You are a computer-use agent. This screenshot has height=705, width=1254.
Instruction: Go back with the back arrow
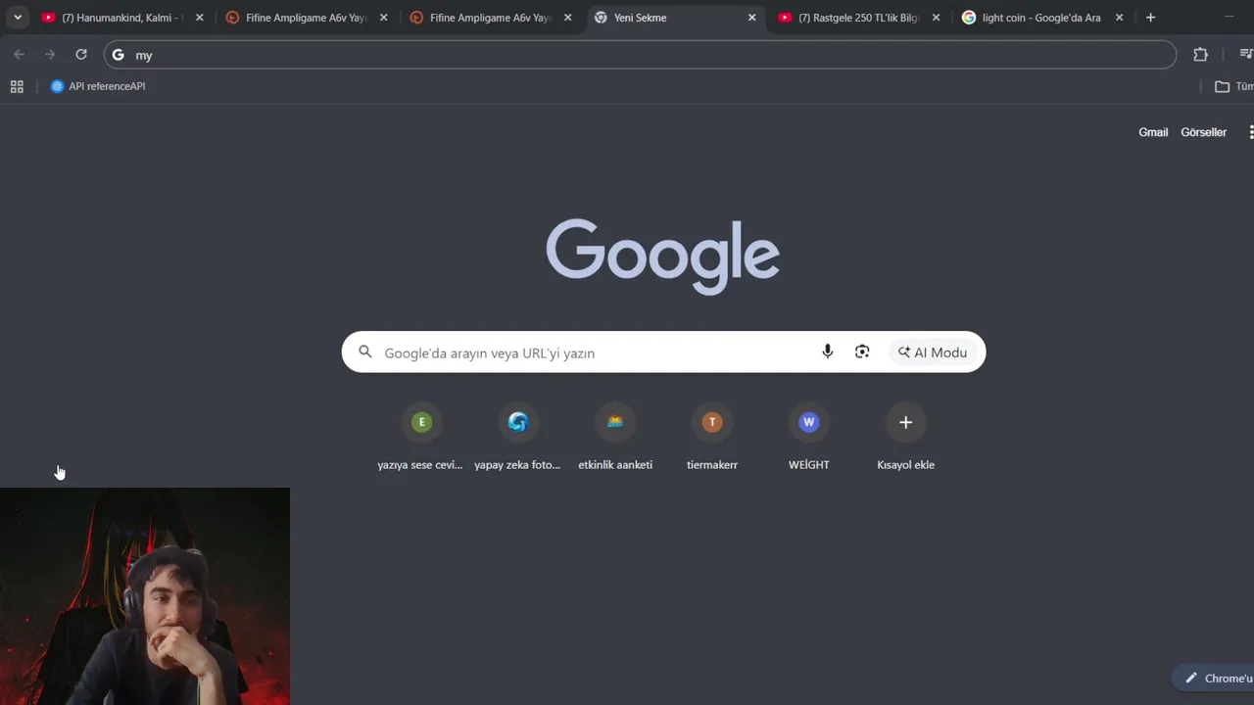click(x=19, y=55)
